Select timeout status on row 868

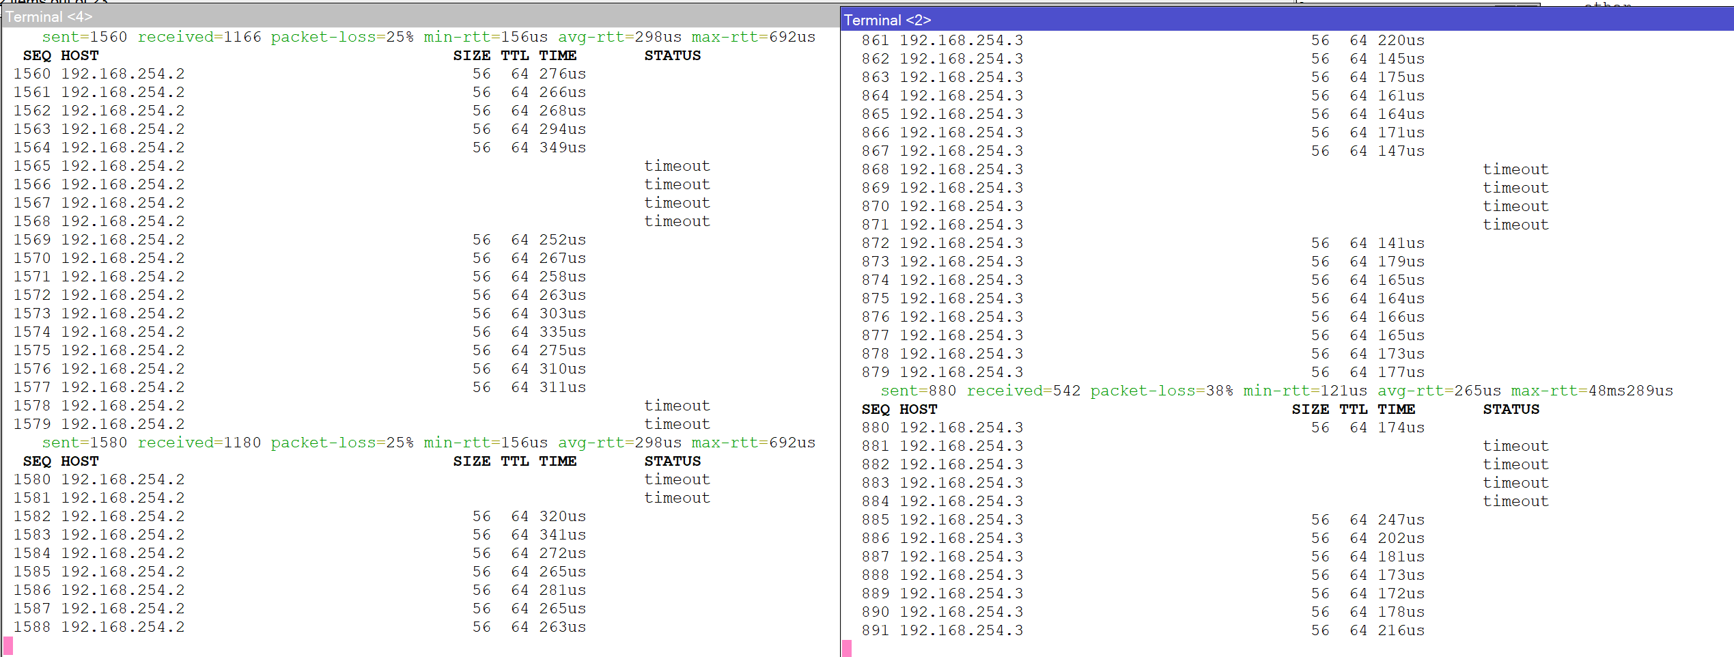[x=1515, y=169]
